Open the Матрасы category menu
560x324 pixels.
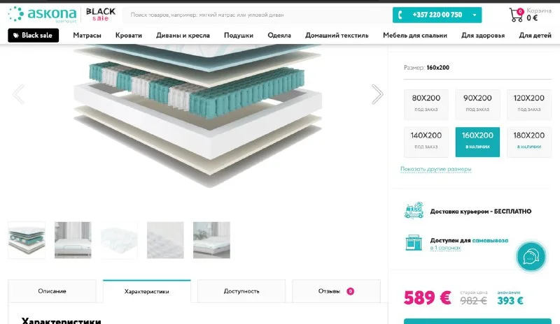87,36
